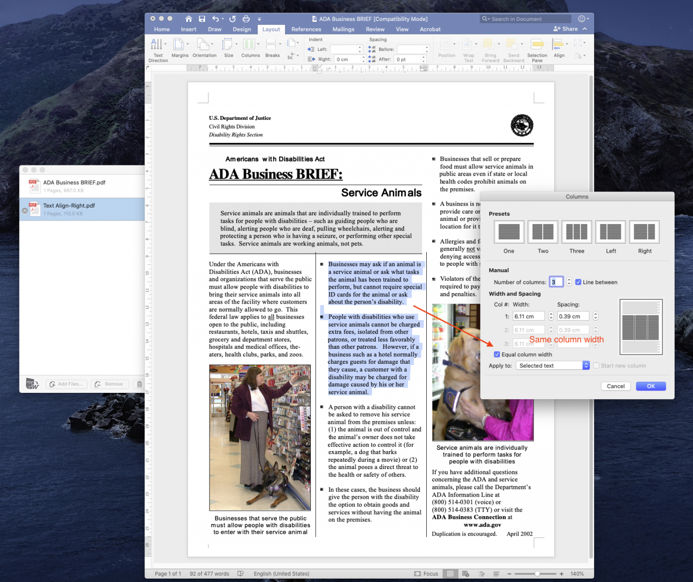Open Text Direction options in Layout ribbon
693x582 pixels.
pyautogui.click(x=158, y=50)
